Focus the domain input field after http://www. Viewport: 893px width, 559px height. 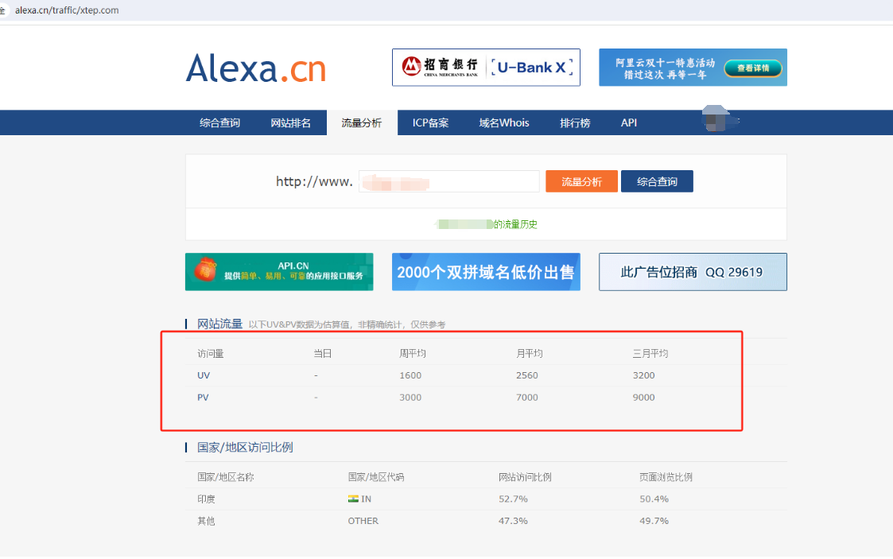click(448, 181)
